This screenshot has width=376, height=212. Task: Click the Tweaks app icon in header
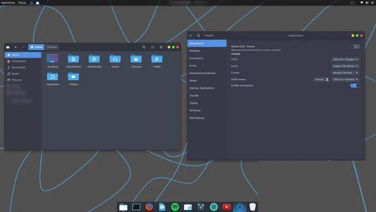(x=191, y=35)
